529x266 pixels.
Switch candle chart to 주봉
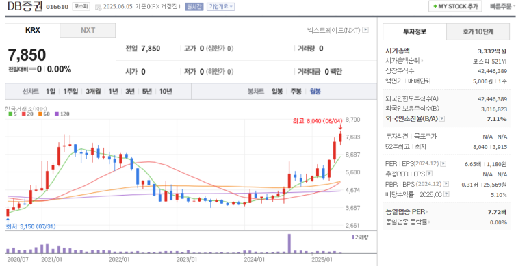click(x=296, y=92)
